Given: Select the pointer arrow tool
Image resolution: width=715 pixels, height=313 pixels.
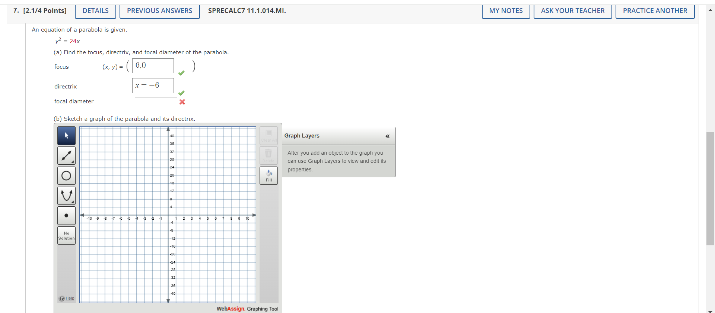Looking at the screenshot, I should click(66, 136).
